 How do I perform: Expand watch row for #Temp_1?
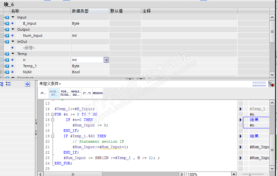pyautogui.click(x=240, y=109)
